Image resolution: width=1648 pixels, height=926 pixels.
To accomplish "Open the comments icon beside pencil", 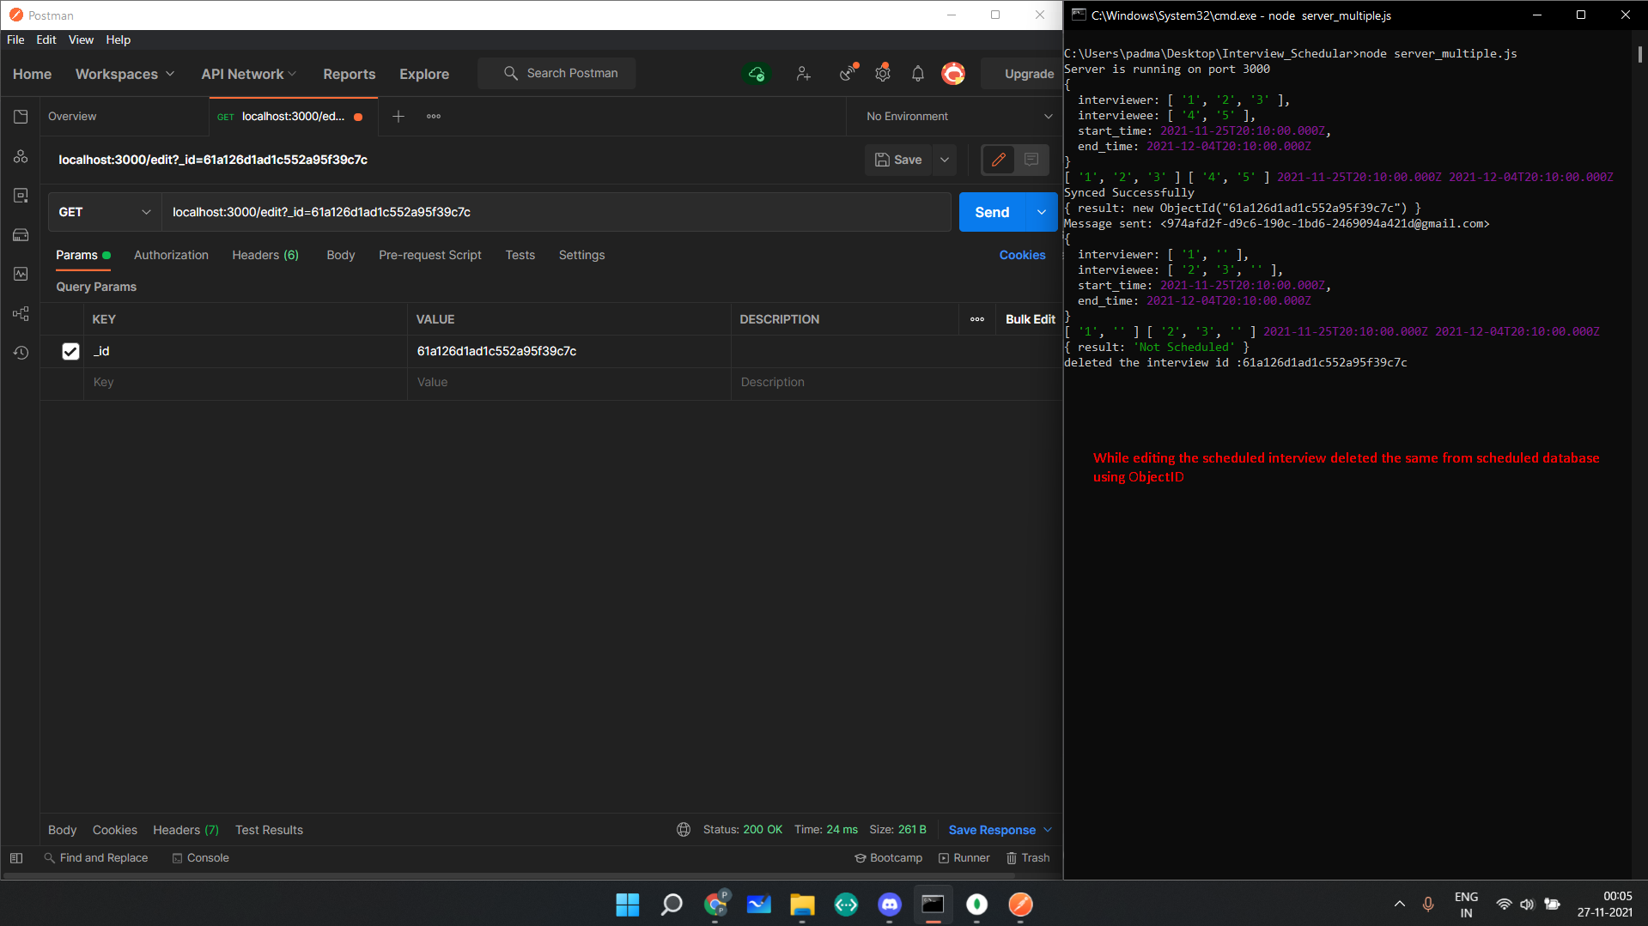I will 1031,160.
